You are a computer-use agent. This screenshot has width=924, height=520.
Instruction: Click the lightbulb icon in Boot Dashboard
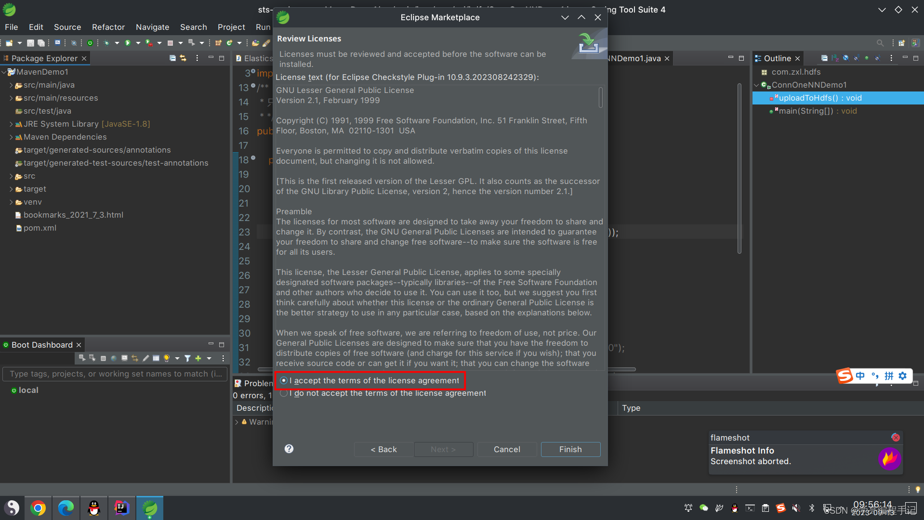click(x=167, y=358)
